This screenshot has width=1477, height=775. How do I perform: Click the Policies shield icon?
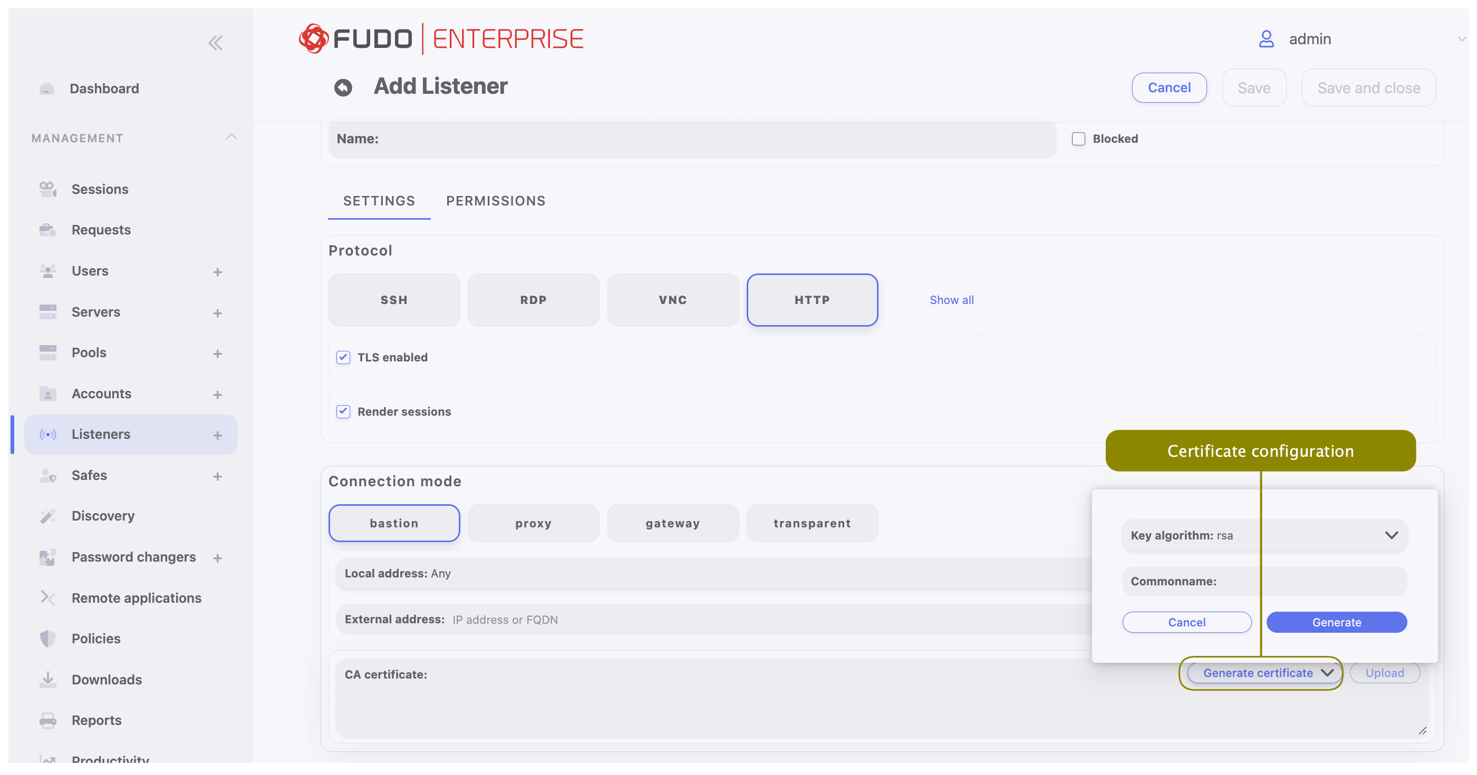[x=47, y=638]
